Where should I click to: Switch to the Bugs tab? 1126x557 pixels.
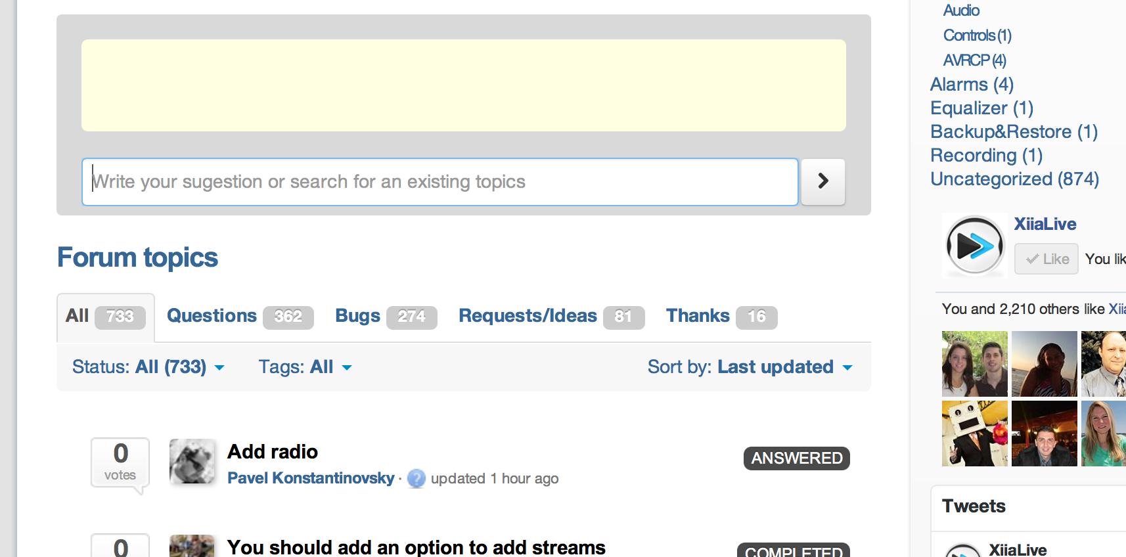386,317
